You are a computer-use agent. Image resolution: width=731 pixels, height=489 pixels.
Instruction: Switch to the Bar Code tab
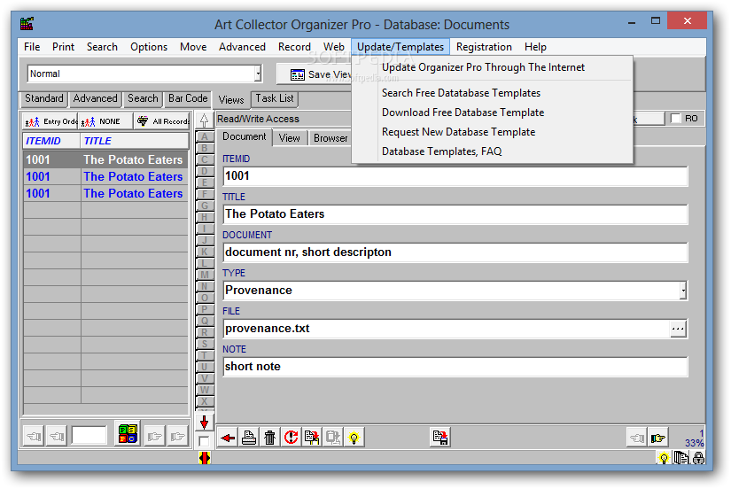pyautogui.click(x=188, y=99)
